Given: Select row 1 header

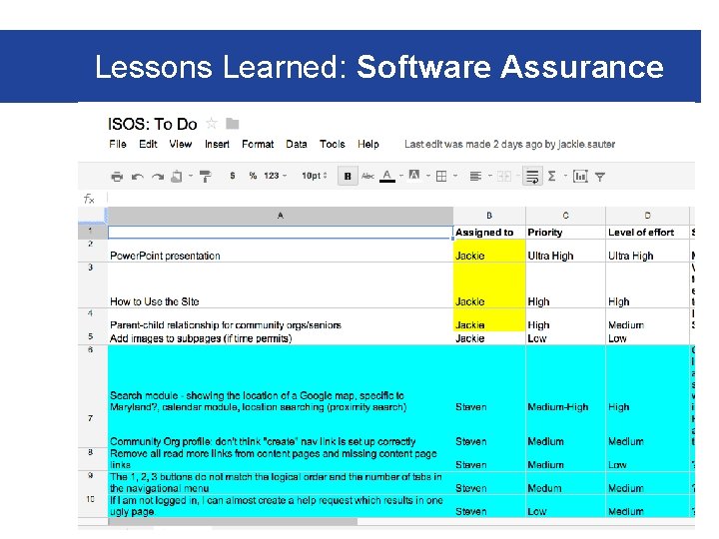Looking at the screenshot, I should tap(93, 232).
